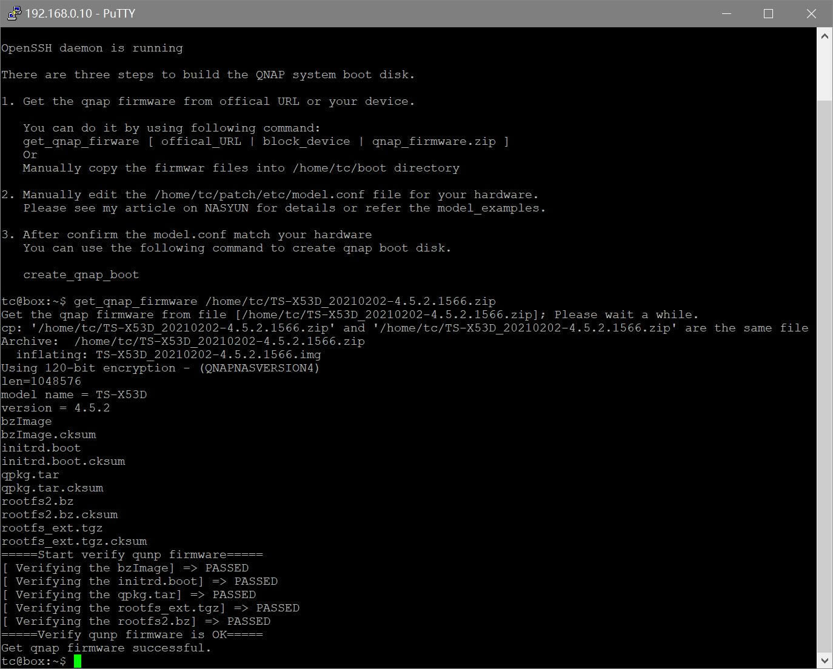The height and width of the screenshot is (669, 833).
Task: Click '3. After confirm the model.conf' line
Action: [187, 235]
